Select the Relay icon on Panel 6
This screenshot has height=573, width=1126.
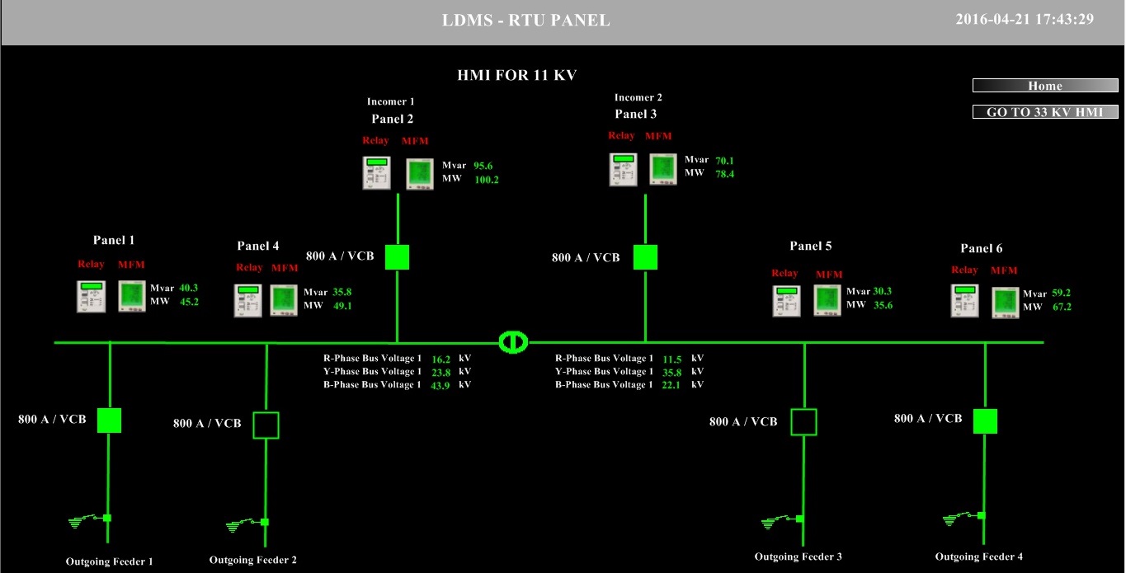coord(964,303)
